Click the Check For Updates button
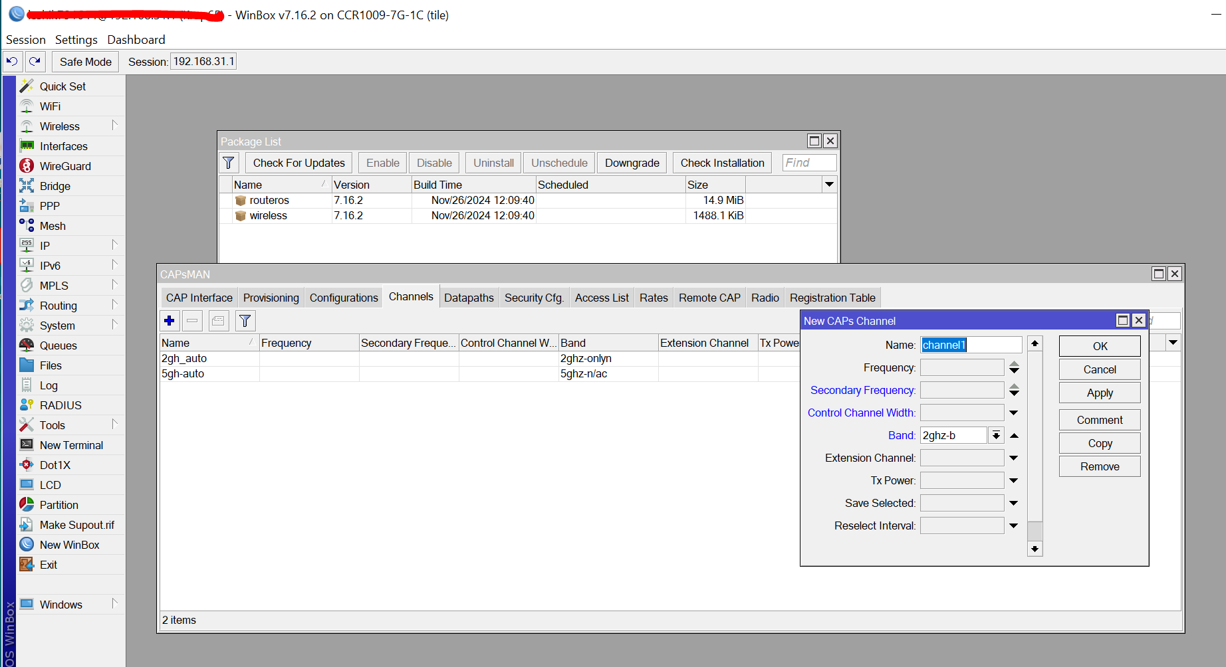 coord(299,163)
